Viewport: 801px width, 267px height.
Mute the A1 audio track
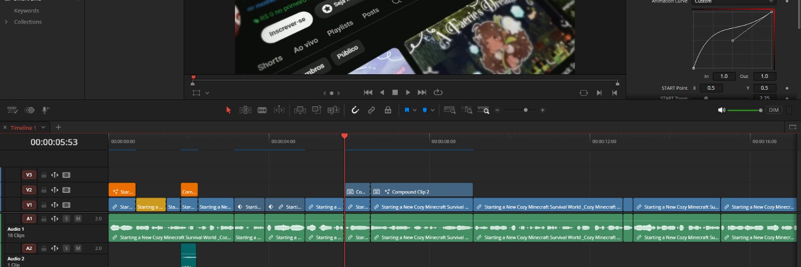(x=78, y=218)
